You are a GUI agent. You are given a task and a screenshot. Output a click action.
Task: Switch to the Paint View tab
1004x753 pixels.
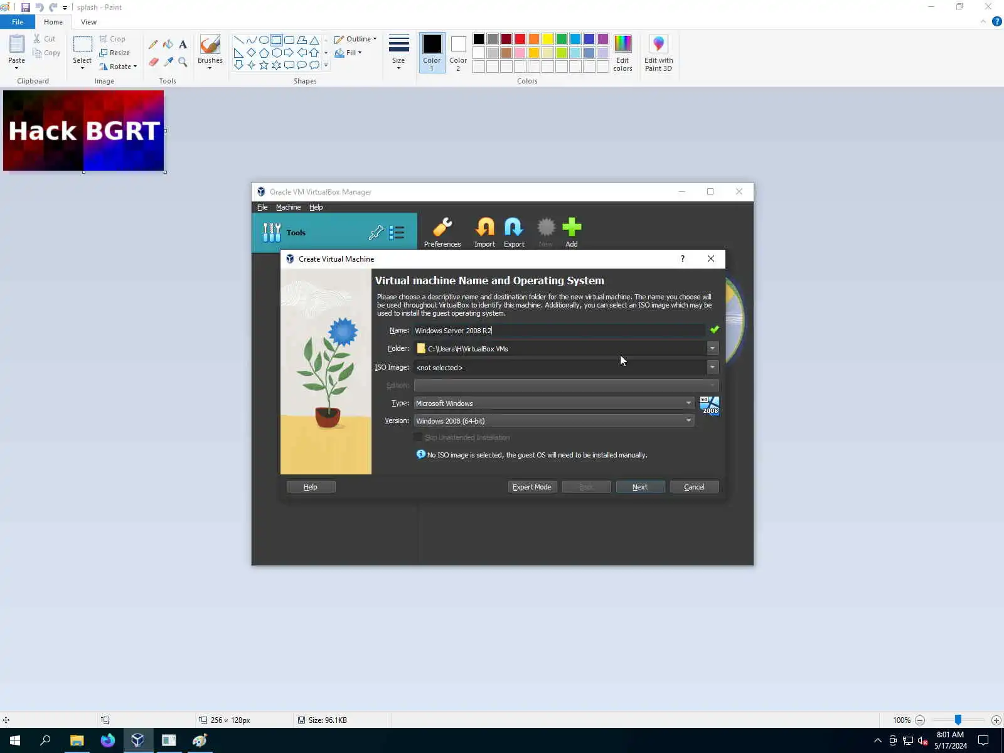tap(88, 22)
